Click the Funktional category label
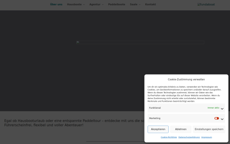 coord(155,108)
